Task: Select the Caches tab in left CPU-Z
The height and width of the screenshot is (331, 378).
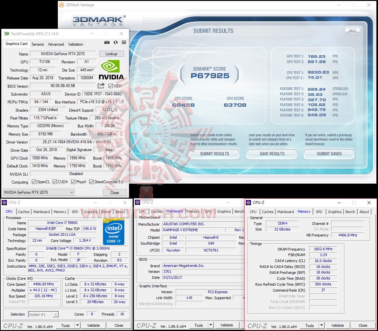Action: click(24, 212)
